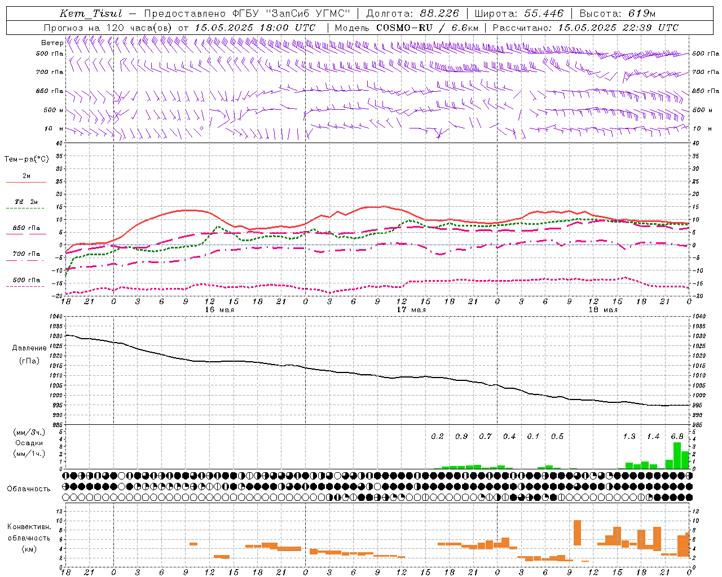The image size is (722, 577).
Task: Click the forecast start time 15.05.2025 18:00 UTC
Action: click(255, 27)
